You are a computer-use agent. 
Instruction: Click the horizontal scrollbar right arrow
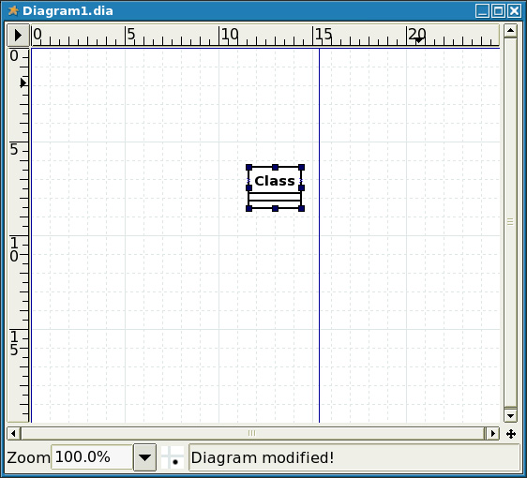tap(493, 433)
